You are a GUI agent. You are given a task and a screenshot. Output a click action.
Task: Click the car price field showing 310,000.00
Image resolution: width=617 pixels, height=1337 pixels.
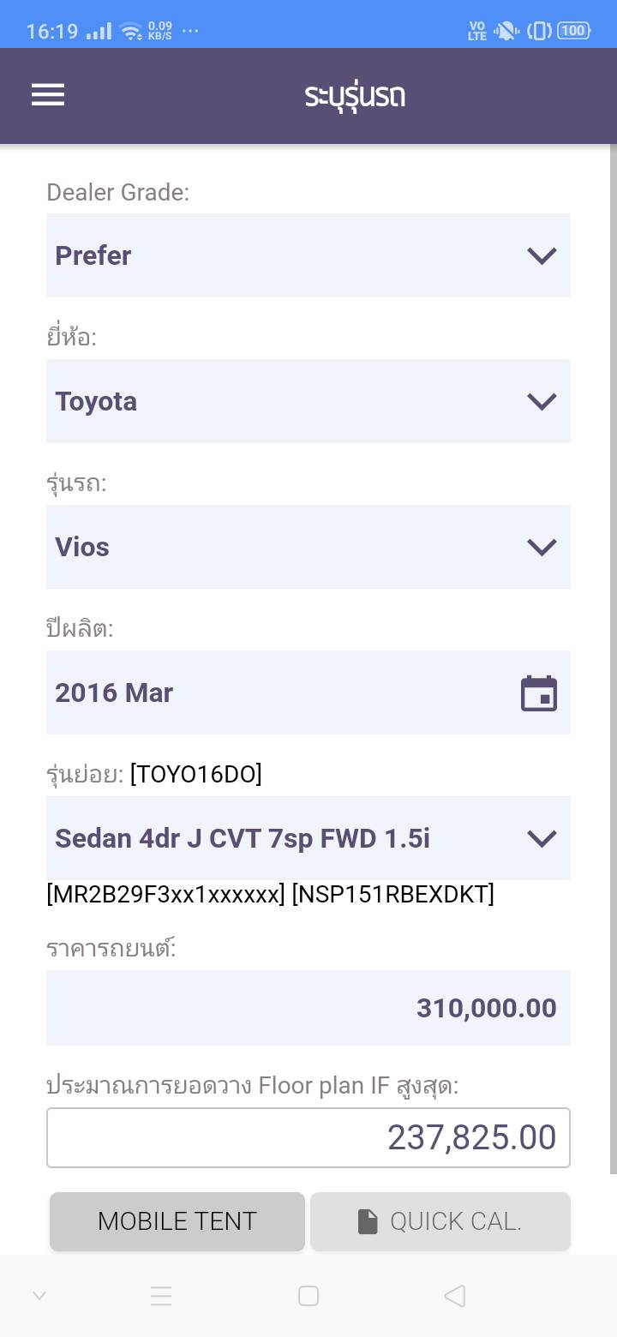pos(308,1008)
